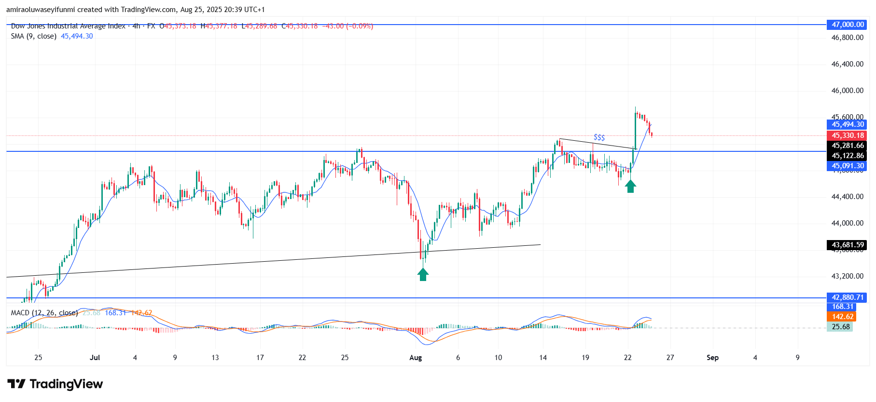This screenshot has height=402, width=876.
Task: Click the 43,681.59 black price label
Action: pyautogui.click(x=847, y=245)
